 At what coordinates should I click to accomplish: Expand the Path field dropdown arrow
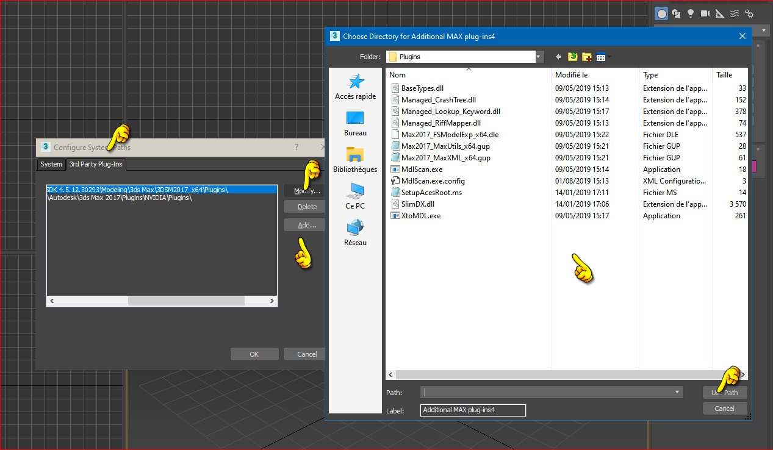click(x=677, y=392)
